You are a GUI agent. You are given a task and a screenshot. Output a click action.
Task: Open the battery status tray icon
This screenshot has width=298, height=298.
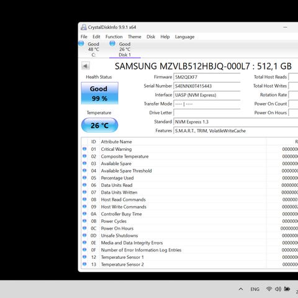(287, 289)
